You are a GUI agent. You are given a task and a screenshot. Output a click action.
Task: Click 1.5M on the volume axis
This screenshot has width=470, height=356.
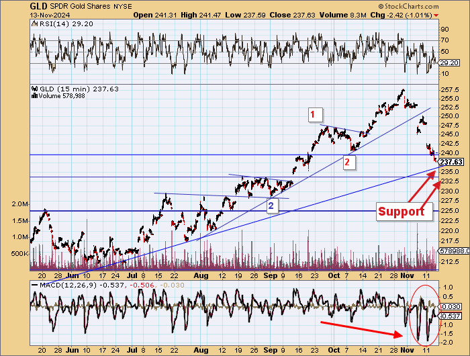(x=20, y=221)
